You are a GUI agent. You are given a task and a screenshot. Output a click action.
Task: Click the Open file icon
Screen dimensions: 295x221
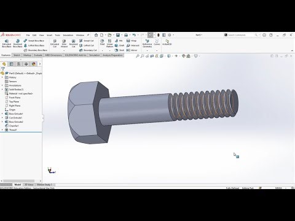pyautogui.click(x=110, y=35)
